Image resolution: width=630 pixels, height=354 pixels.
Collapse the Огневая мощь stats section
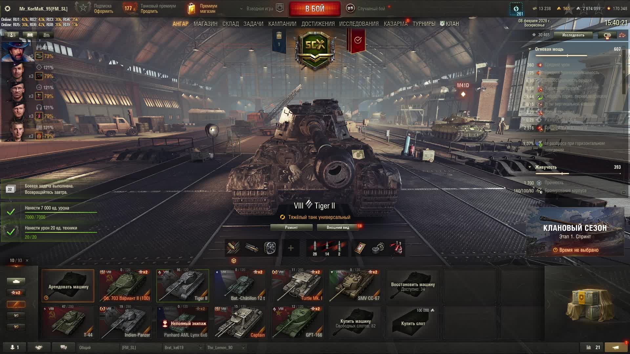pos(530,49)
